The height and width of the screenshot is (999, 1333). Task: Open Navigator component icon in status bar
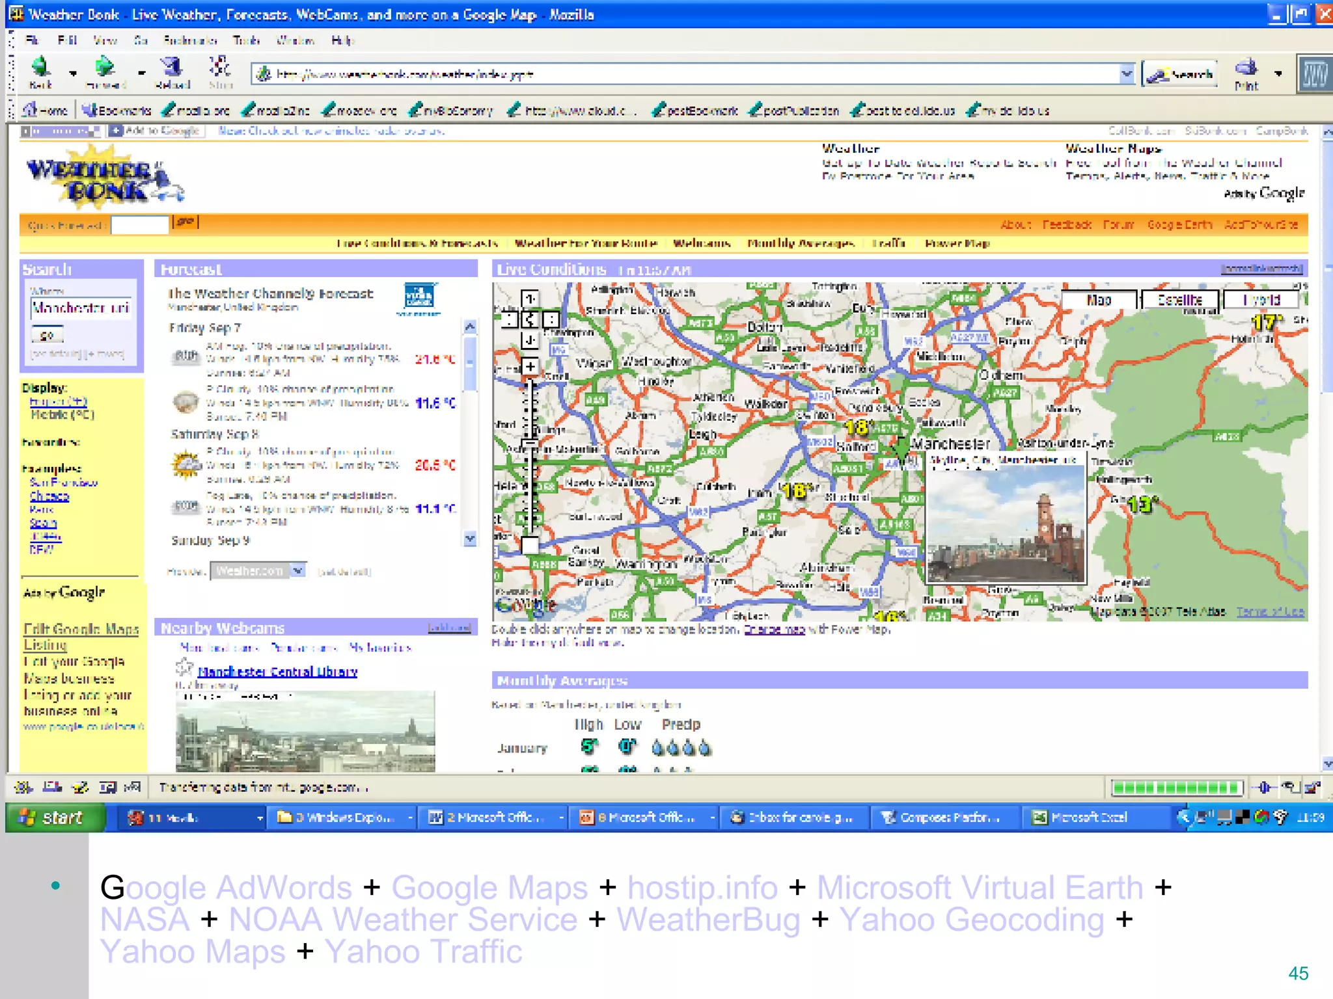[x=23, y=788]
